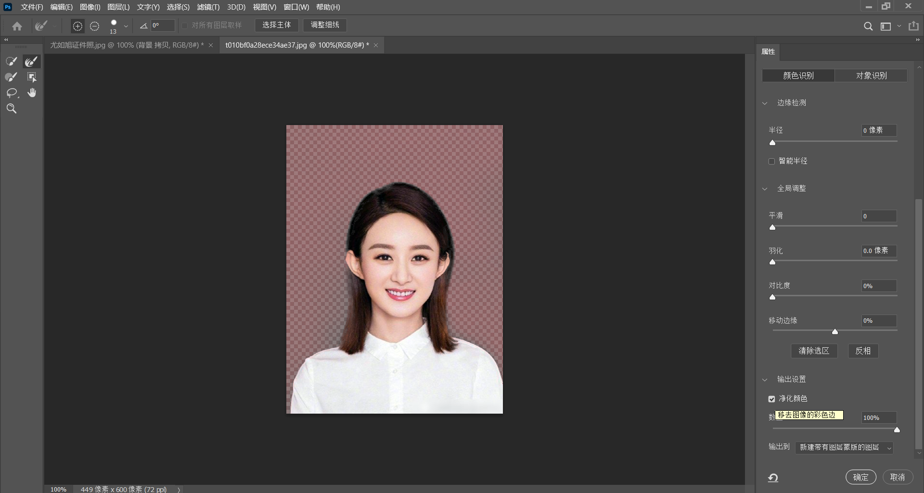924x493 pixels.
Task: Click the 反相 button
Action: pos(863,351)
